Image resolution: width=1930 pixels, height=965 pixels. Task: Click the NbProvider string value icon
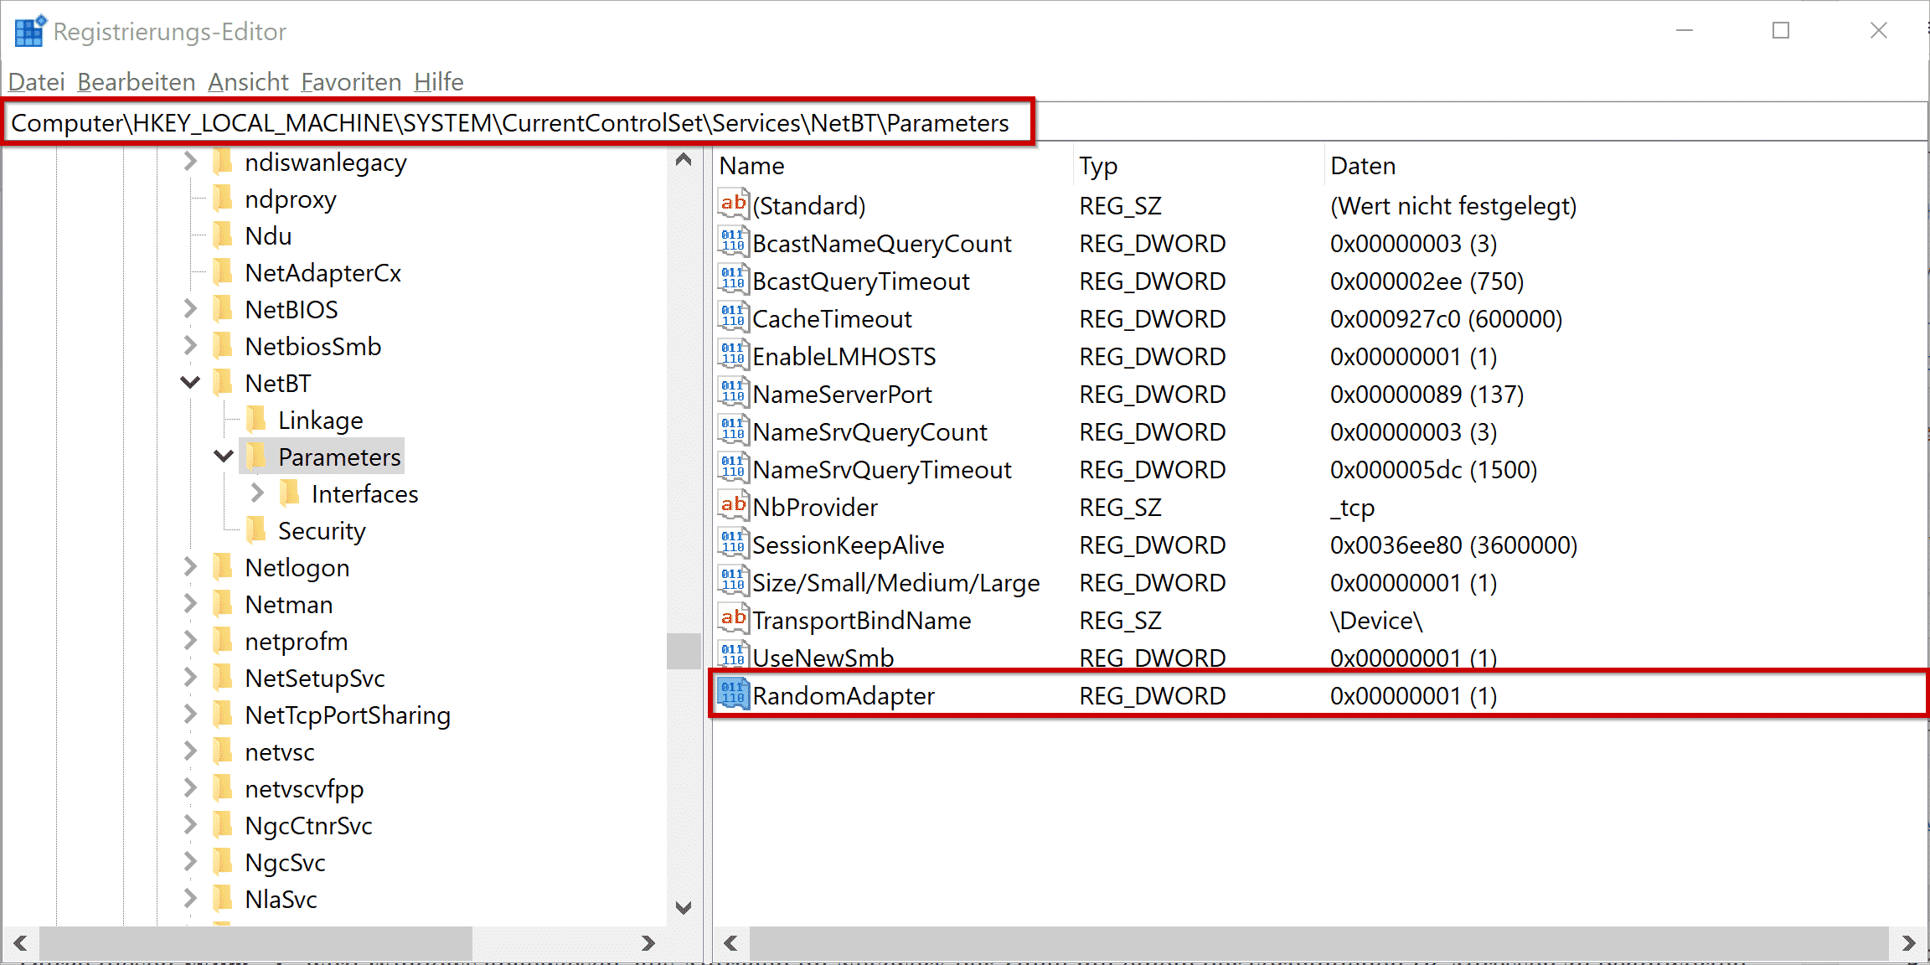pyautogui.click(x=733, y=505)
